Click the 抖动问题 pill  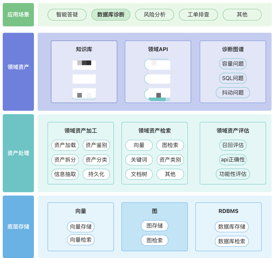coord(233,93)
